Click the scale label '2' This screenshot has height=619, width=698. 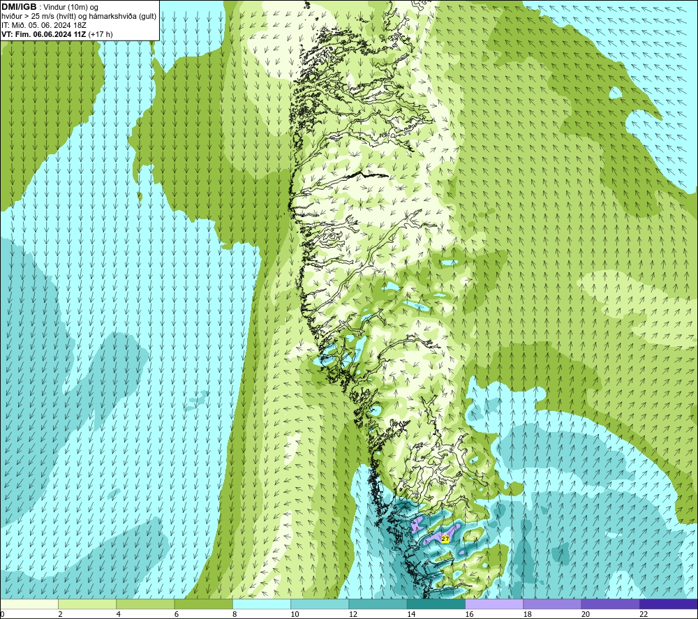coord(60,615)
